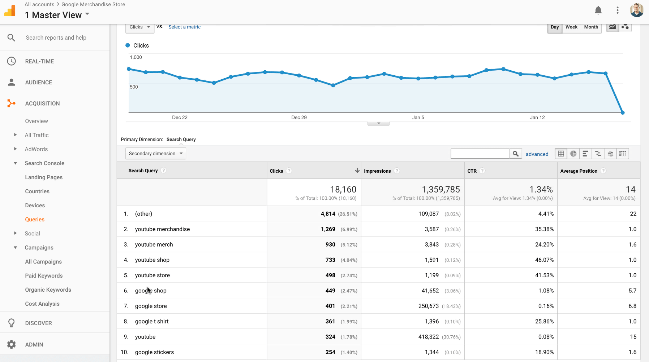Set chart granularity to Week
Image resolution: width=649 pixels, height=362 pixels.
point(571,27)
